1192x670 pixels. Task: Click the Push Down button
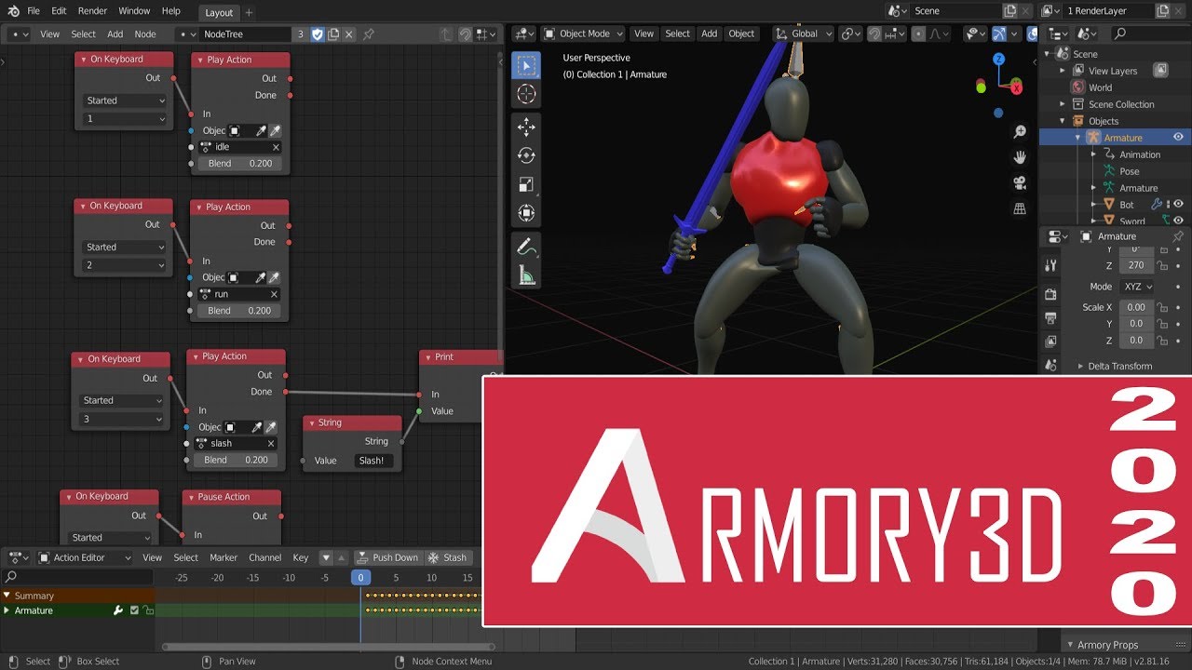coord(387,557)
